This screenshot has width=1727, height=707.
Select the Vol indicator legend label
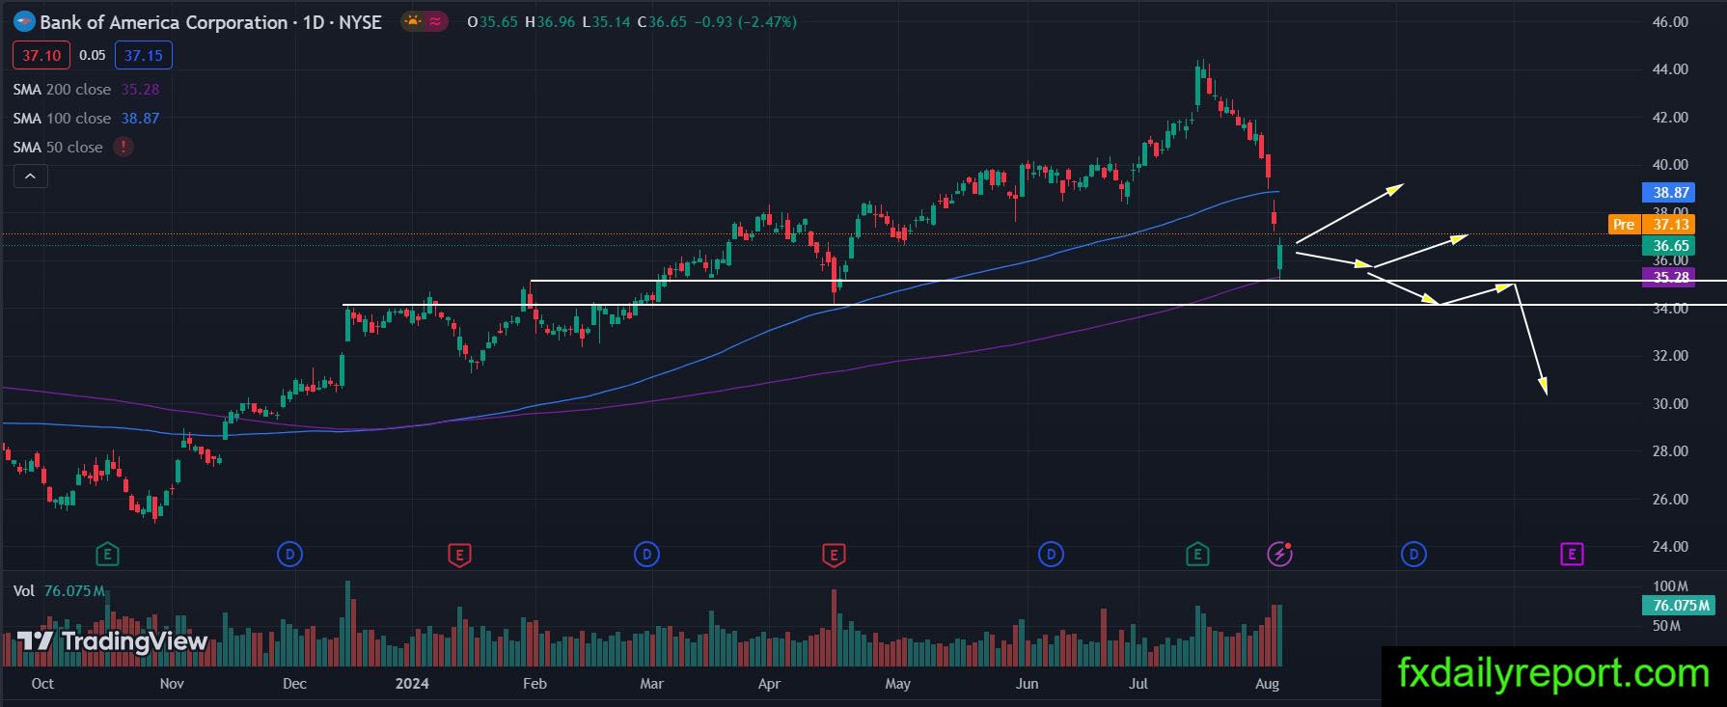(24, 590)
